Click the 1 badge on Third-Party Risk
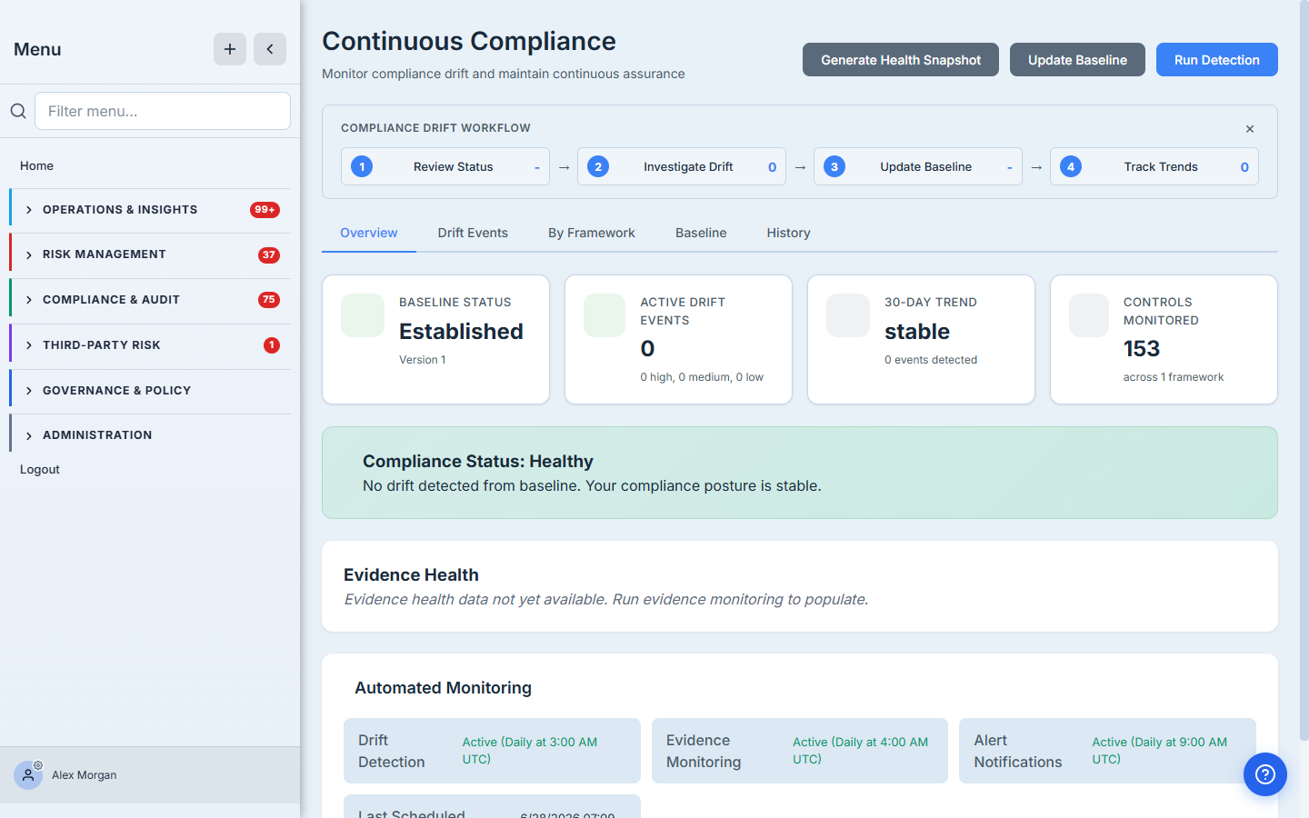 [x=272, y=345]
